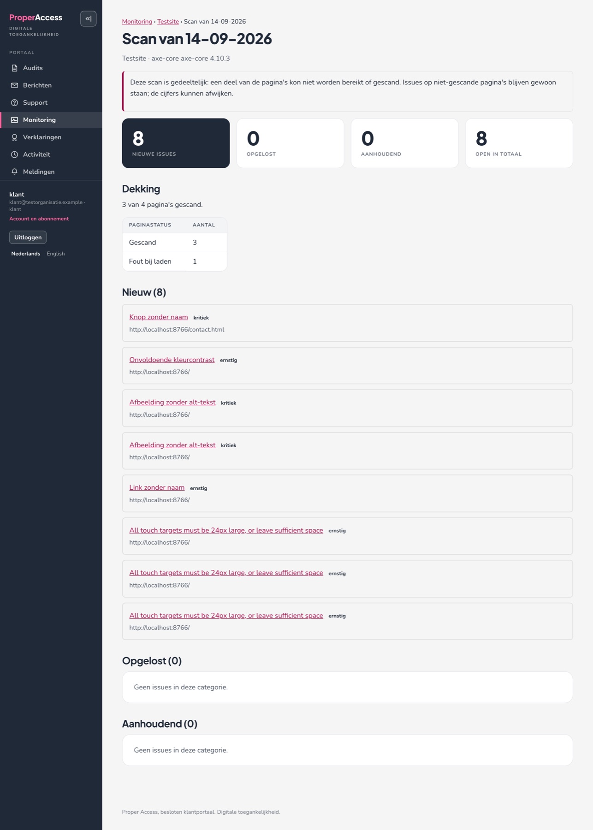Click the Activiteit clock icon

click(x=14, y=154)
